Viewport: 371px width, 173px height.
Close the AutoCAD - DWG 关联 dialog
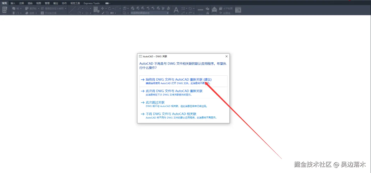click(x=226, y=56)
